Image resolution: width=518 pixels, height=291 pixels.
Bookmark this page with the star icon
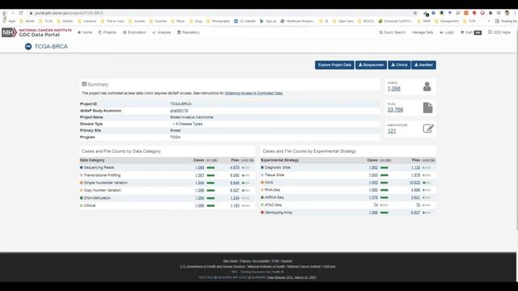(x=415, y=13)
